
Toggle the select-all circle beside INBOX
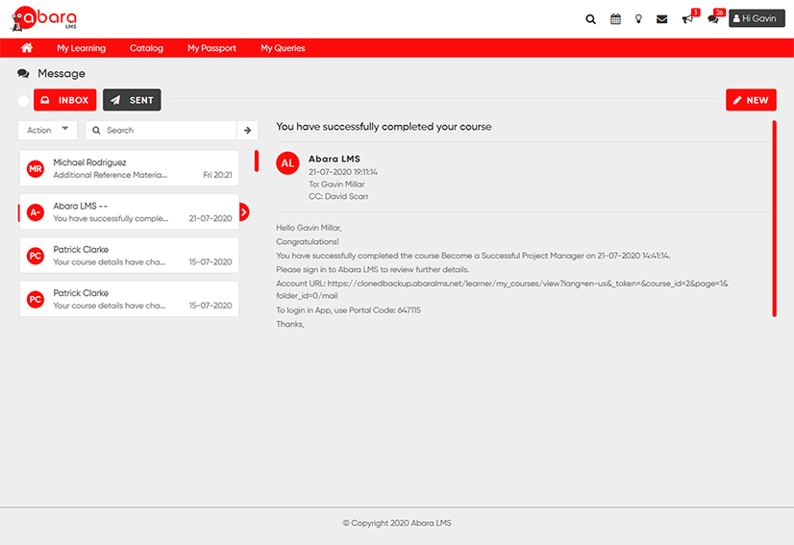tap(23, 100)
